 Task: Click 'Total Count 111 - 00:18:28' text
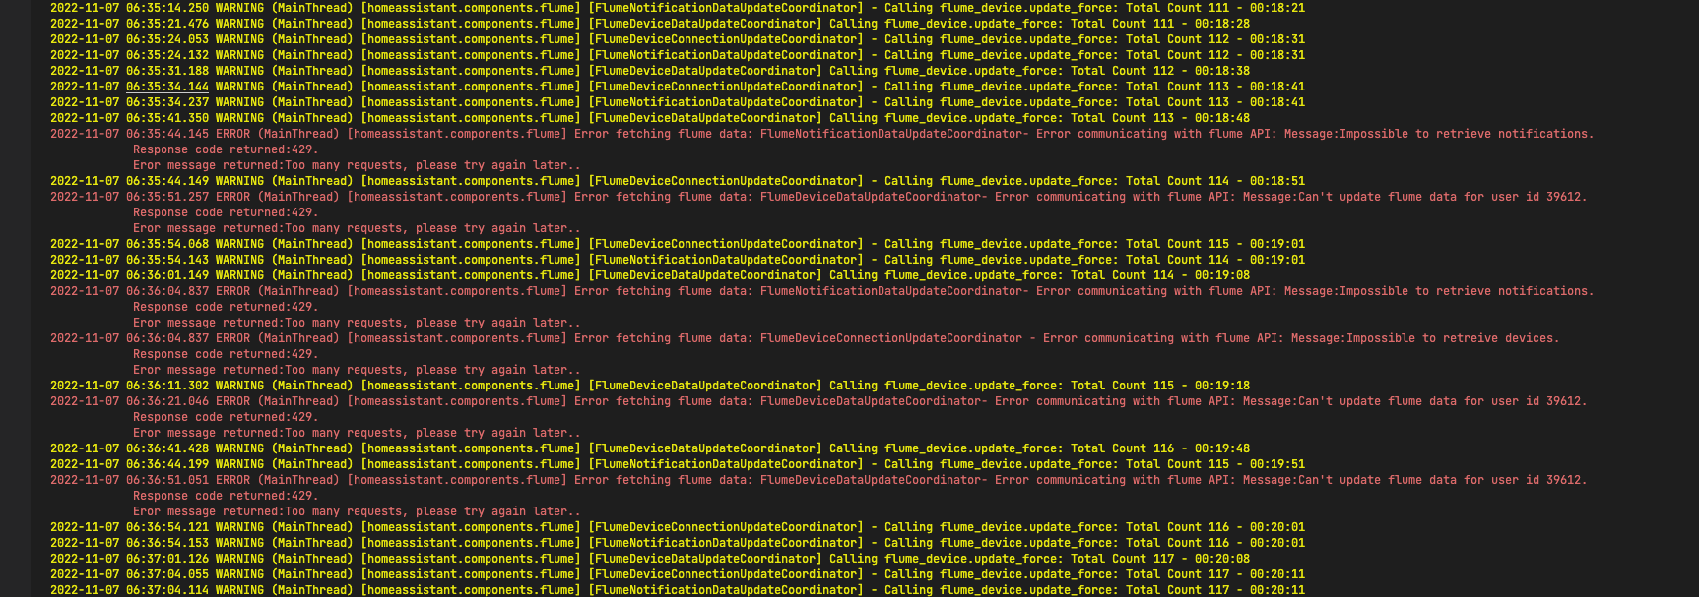click(1160, 24)
